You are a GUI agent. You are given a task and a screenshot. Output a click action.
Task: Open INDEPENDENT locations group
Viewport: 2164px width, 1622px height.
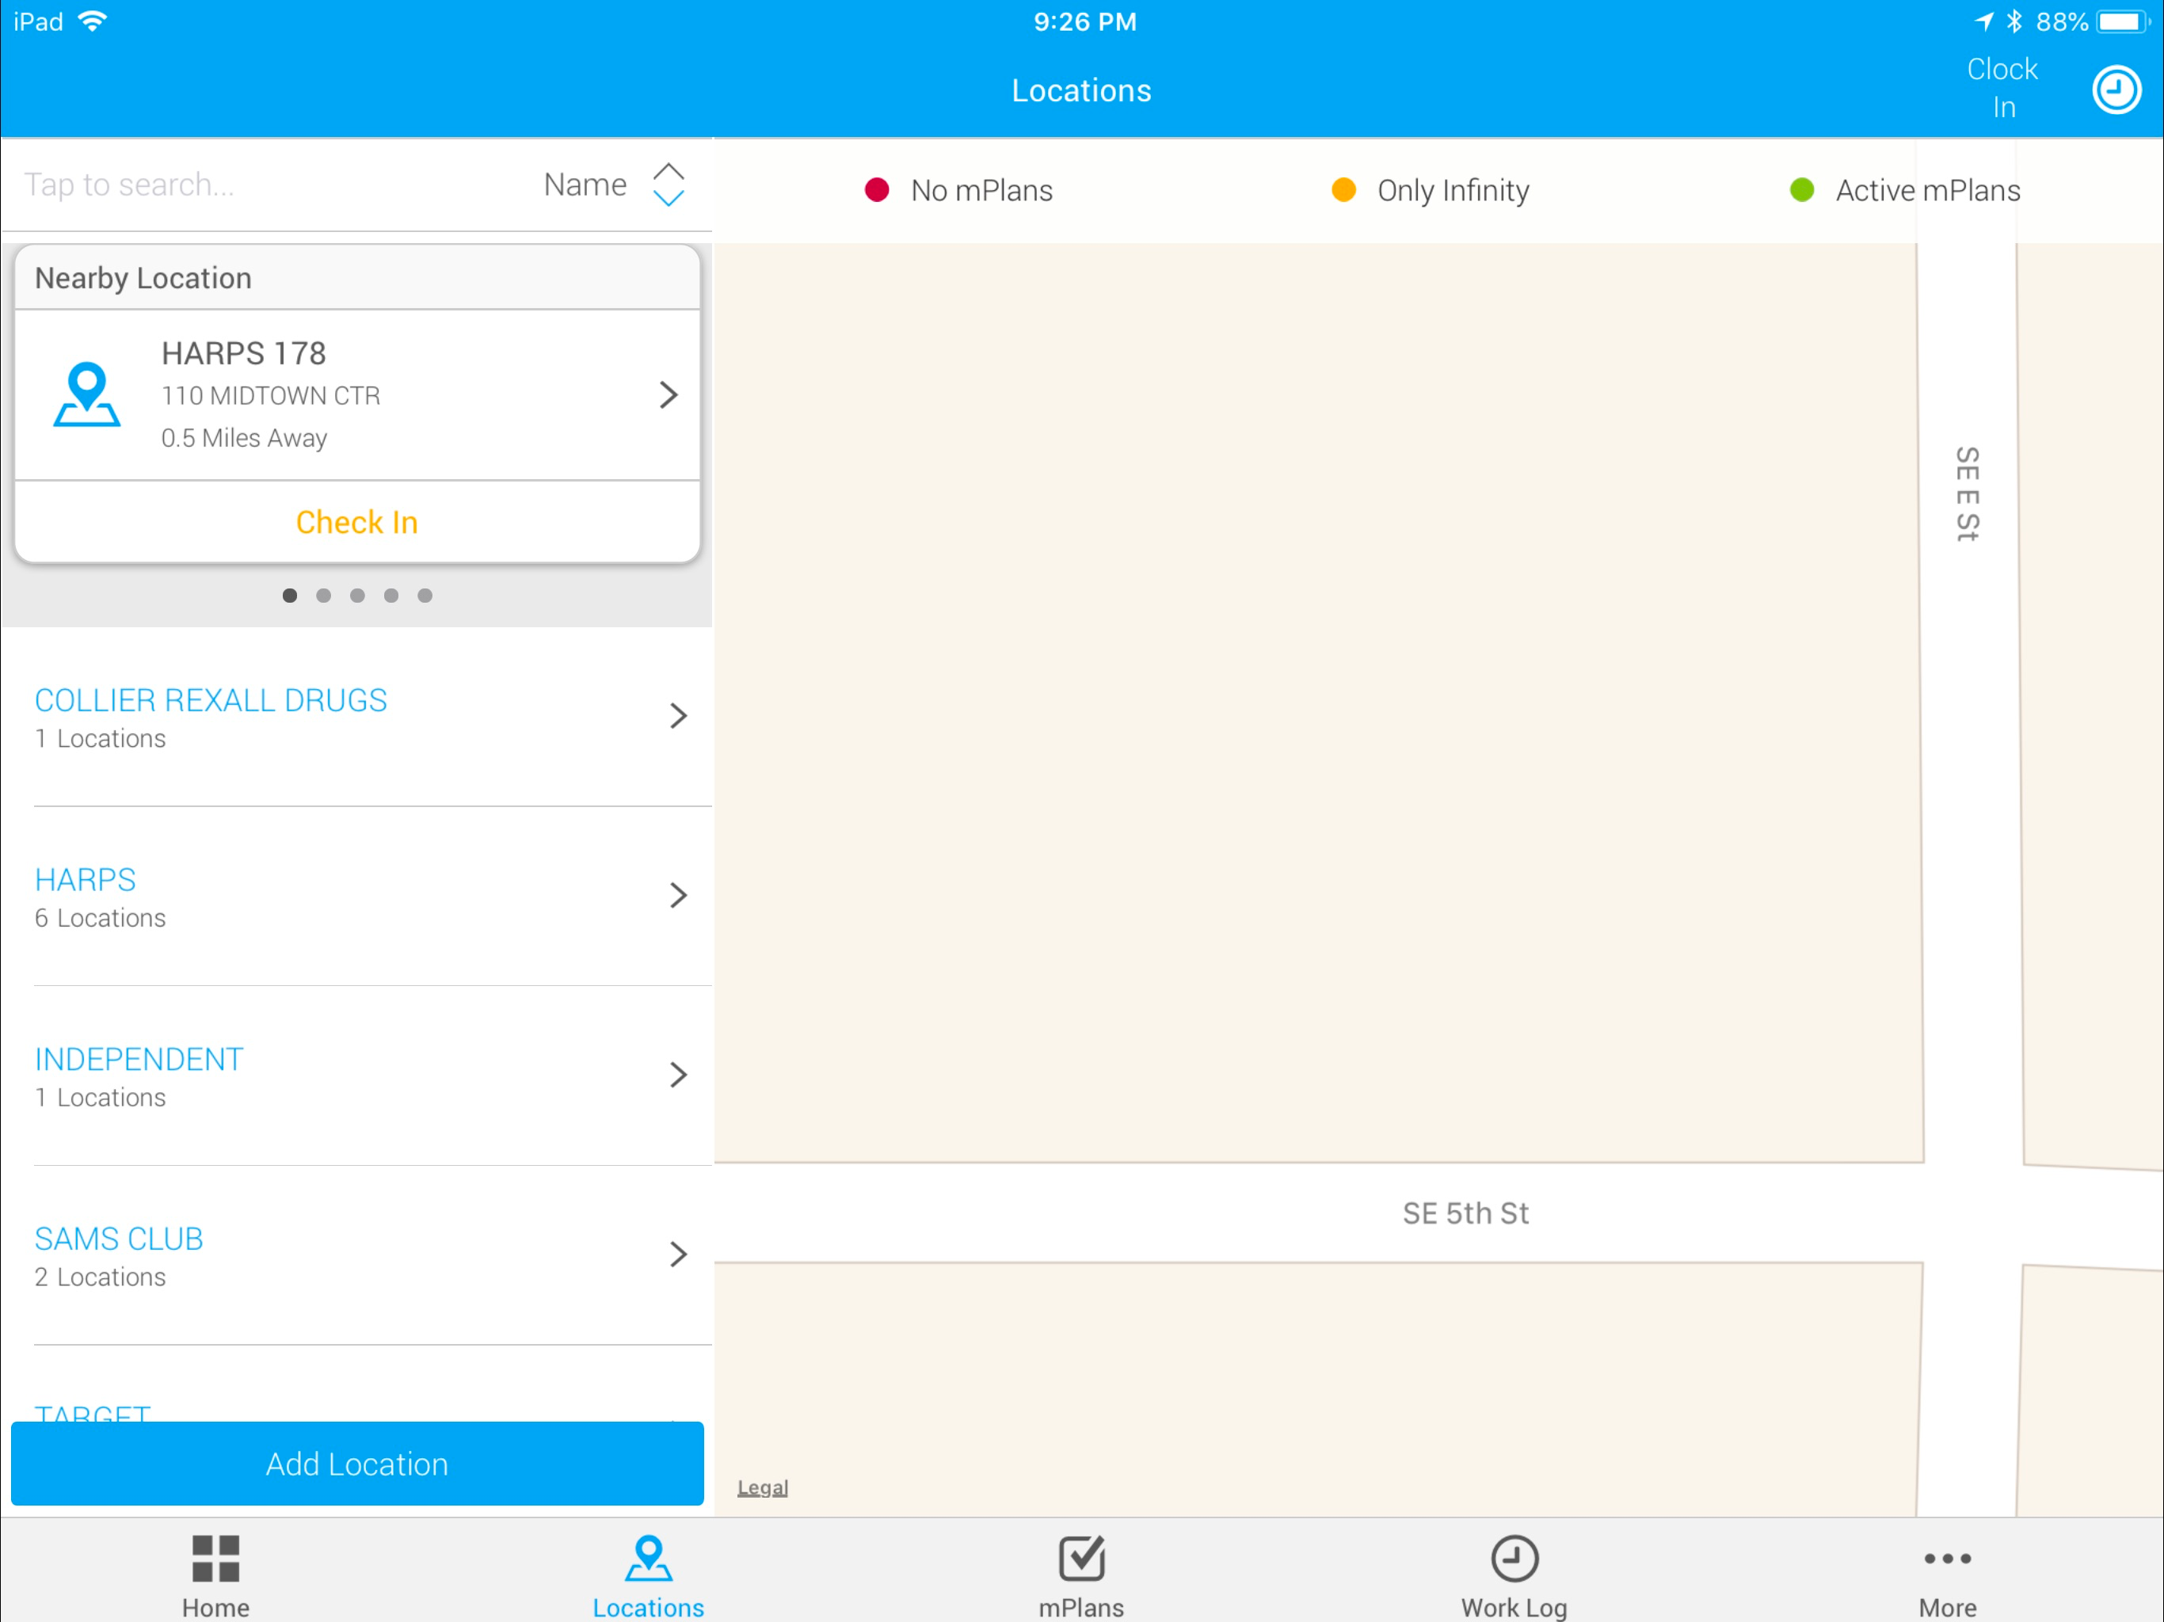pyautogui.click(x=357, y=1076)
